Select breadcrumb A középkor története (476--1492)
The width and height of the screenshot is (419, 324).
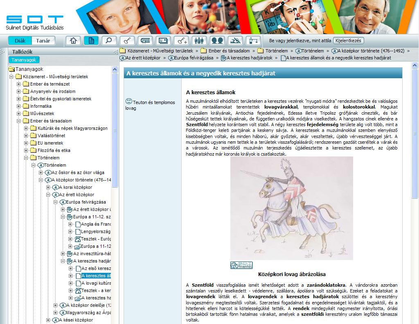coord(371,50)
